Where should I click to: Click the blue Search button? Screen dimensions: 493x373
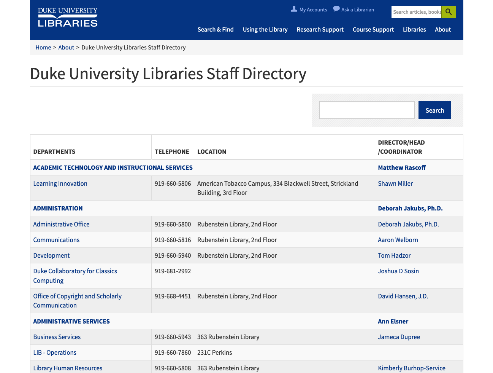[x=435, y=110]
